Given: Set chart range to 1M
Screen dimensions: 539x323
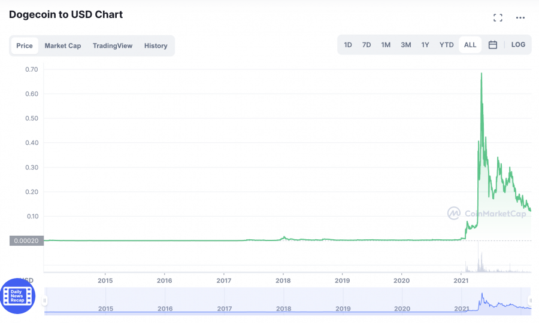Looking at the screenshot, I should click(x=386, y=45).
